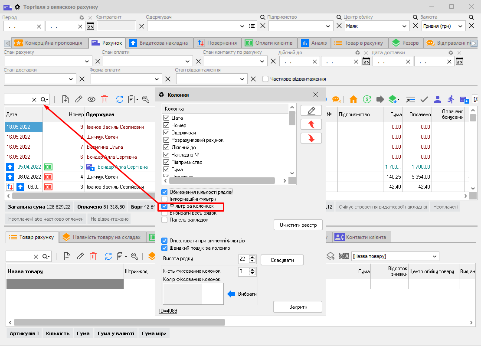The image size is (481, 346).
Task: Uncheck 'Розрахунковий рахунок' in column list
Action: [166, 140]
